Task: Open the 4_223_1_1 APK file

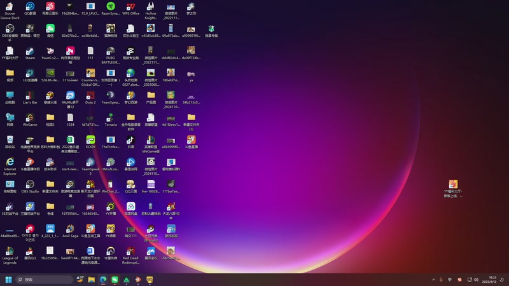Action: [50, 231]
